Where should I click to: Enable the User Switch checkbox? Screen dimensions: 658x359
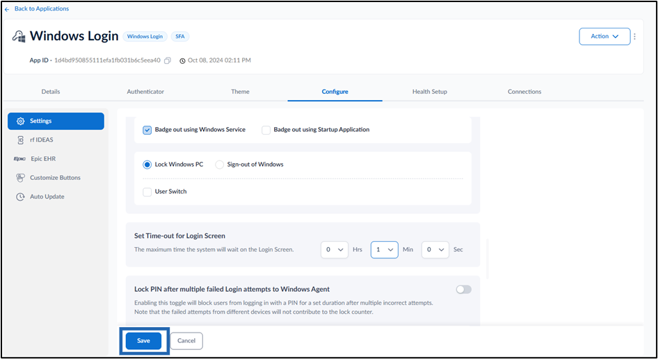pyautogui.click(x=147, y=192)
